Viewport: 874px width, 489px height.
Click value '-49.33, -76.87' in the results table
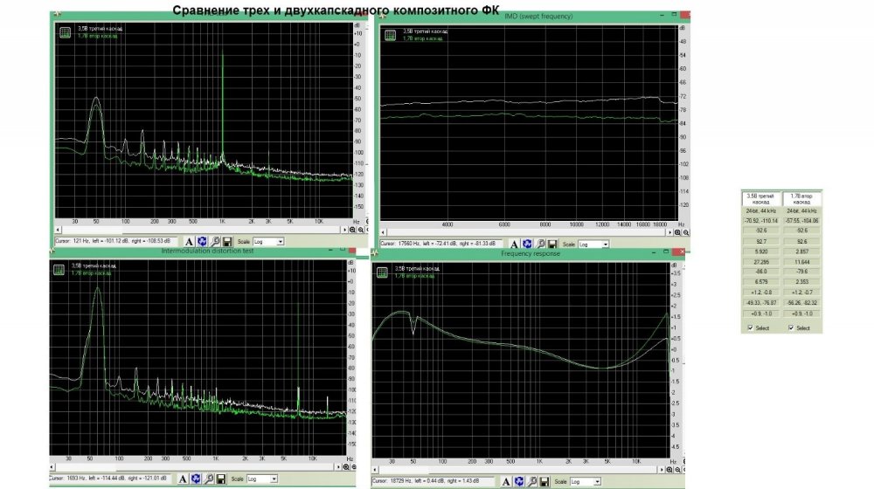[x=761, y=303]
